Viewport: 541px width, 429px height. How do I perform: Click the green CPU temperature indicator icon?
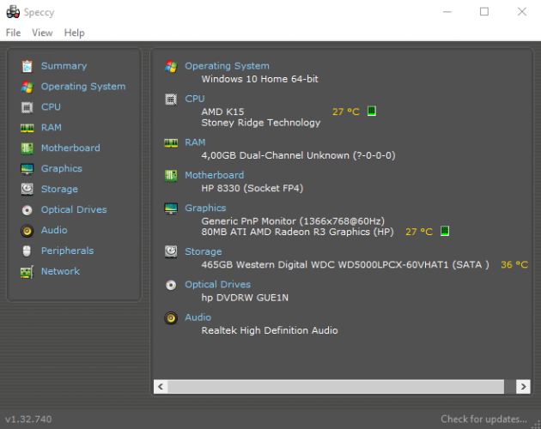pyautogui.click(x=372, y=111)
